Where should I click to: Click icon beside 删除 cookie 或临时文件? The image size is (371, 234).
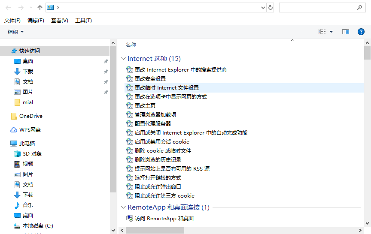pyautogui.click(x=130, y=150)
